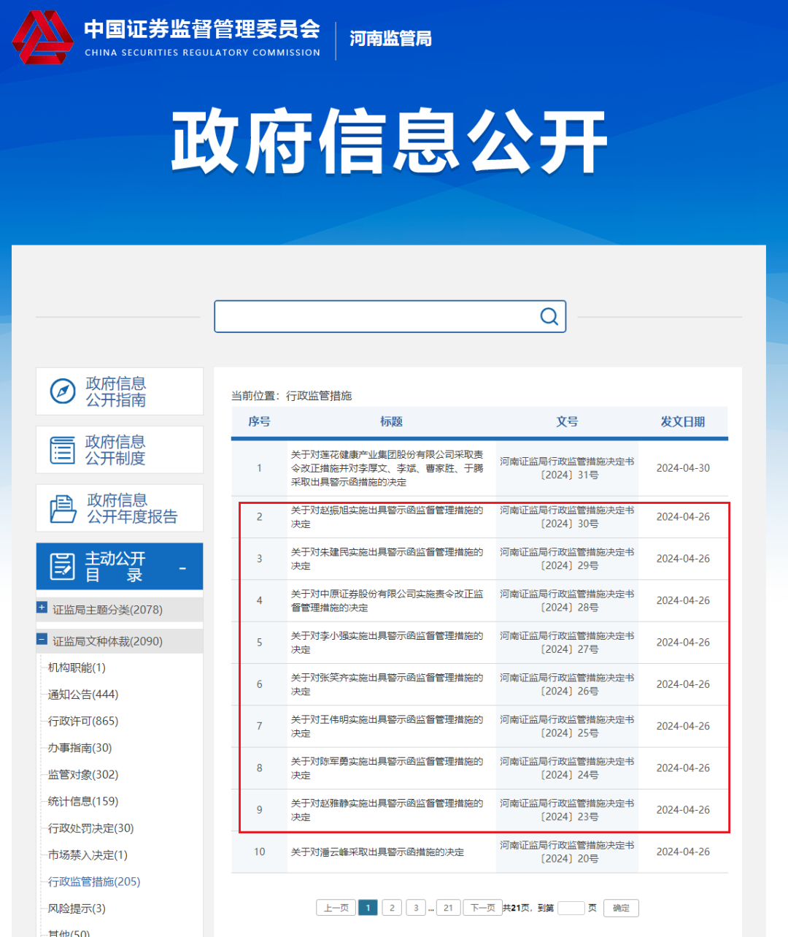Screen dimensions: 788x937
Task: Click the 下一页 next page button
Action: (482, 908)
